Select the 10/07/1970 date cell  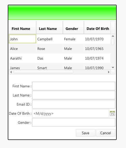pyautogui.click(x=97, y=39)
